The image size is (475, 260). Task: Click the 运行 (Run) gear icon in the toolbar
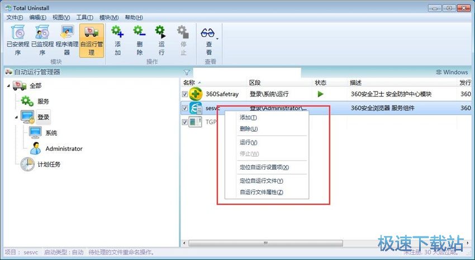coord(161,32)
